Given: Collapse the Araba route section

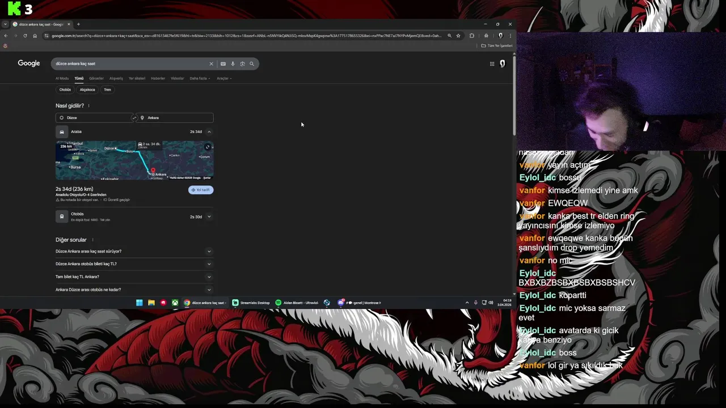Looking at the screenshot, I should pos(209,131).
